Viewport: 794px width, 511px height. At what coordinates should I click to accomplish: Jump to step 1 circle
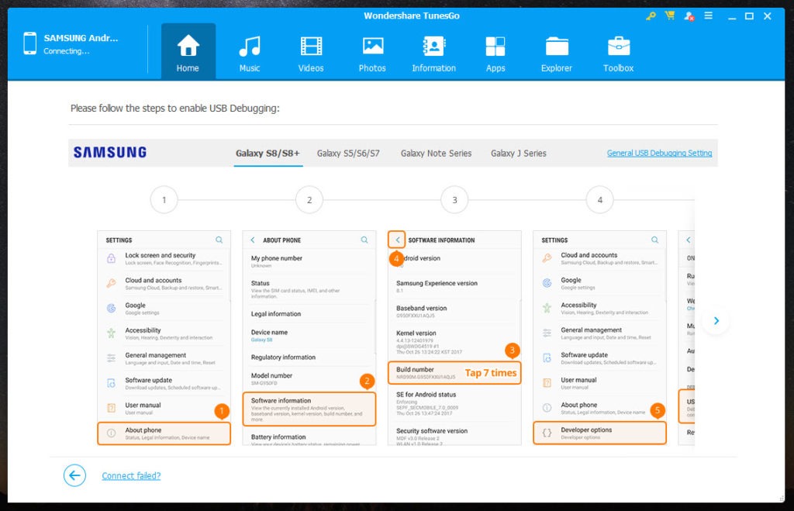(164, 200)
